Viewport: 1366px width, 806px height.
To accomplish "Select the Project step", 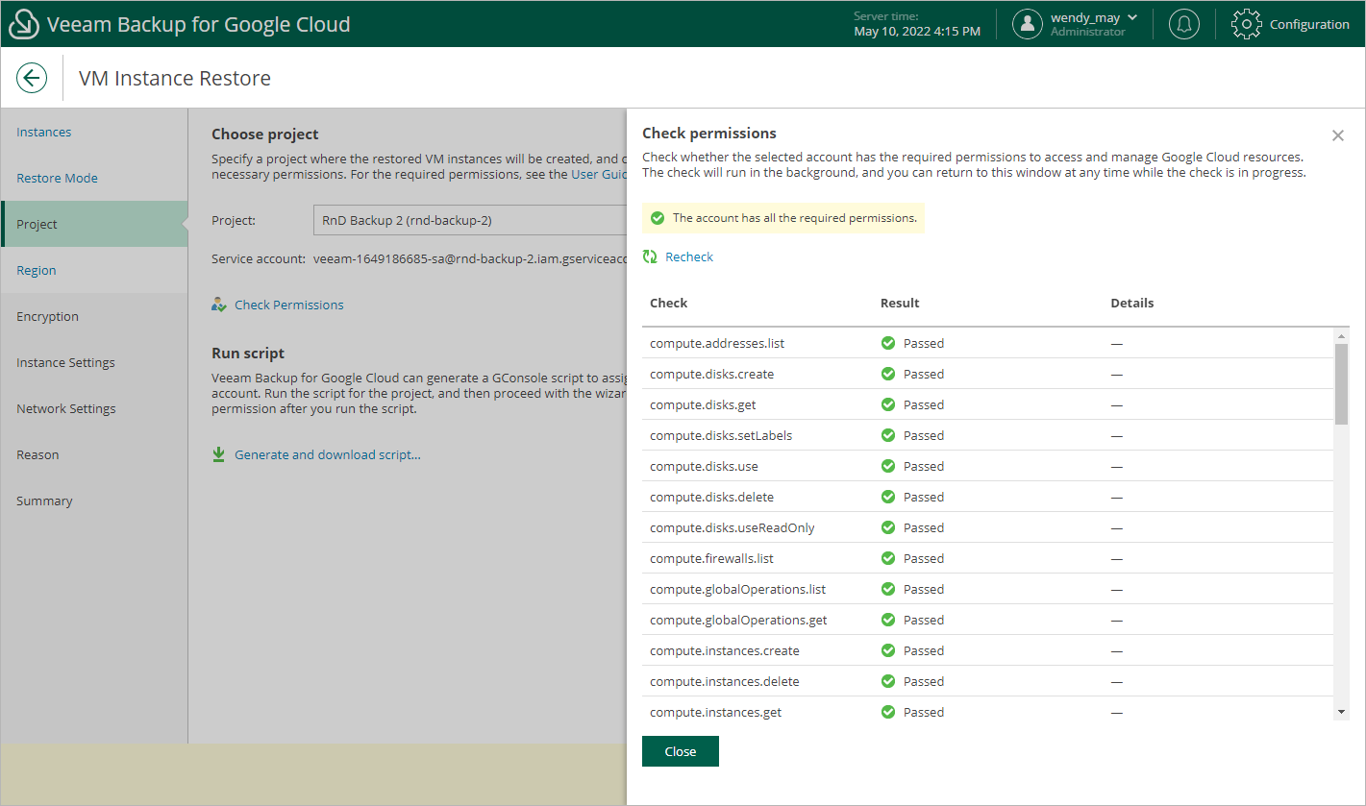I will 94,224.
